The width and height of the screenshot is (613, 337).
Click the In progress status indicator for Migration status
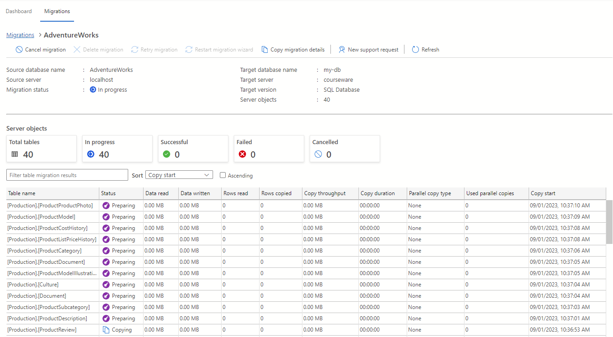click(93, 89)
